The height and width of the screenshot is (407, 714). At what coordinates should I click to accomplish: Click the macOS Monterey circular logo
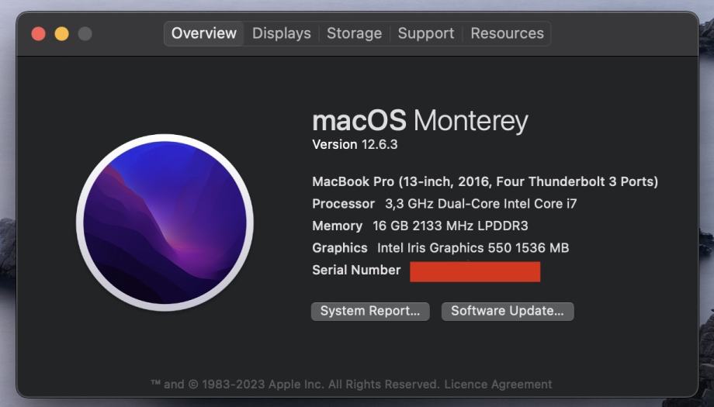pyautogui.click(x=165, y=222)
